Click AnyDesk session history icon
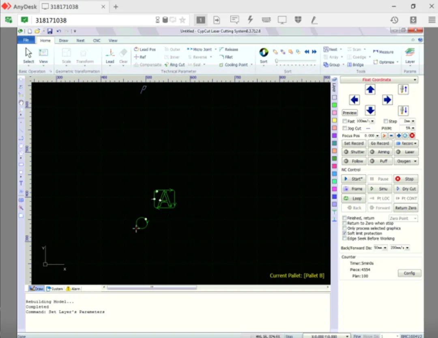 click(x=394, y=20)
